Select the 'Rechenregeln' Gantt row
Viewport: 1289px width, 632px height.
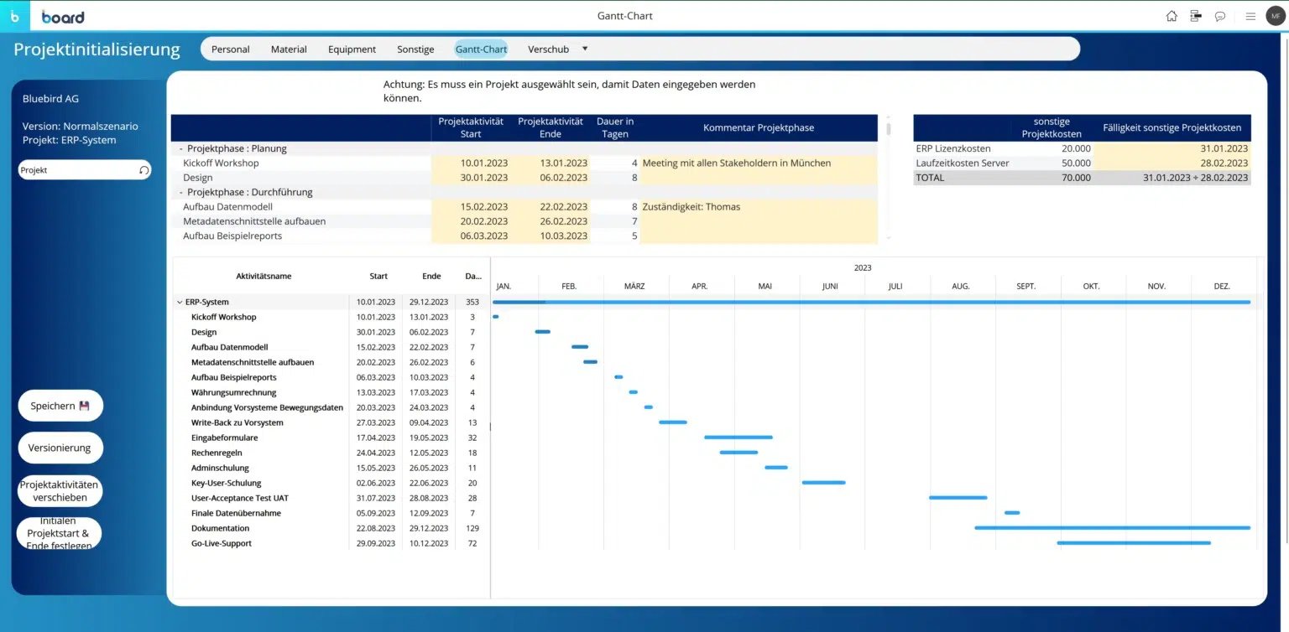click(217, 453)
